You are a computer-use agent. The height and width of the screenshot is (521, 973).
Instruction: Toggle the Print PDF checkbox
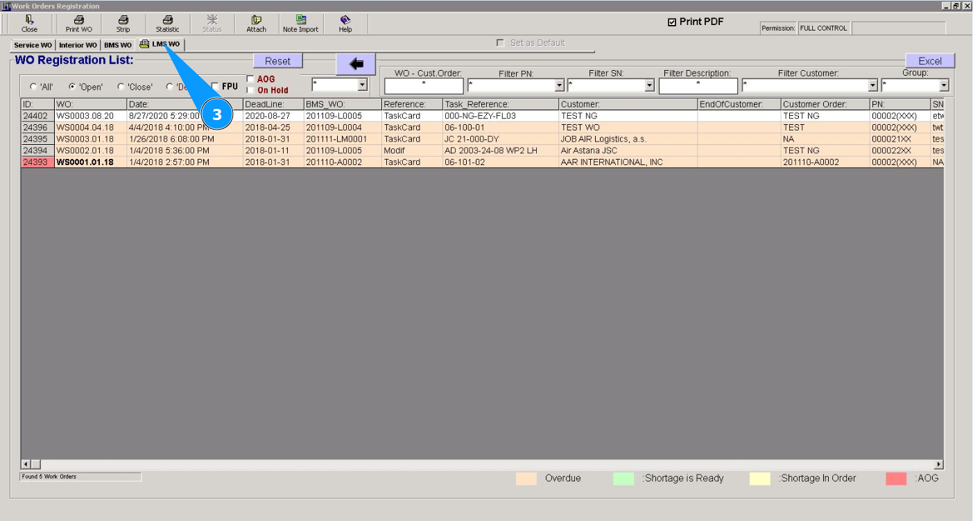(x=671, y=22)
